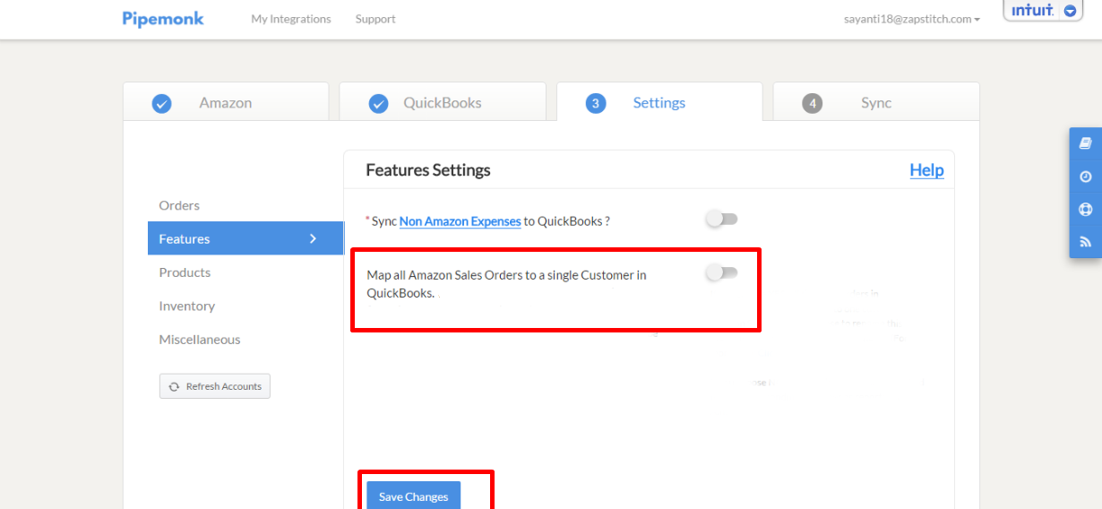
Task: Open Support in the top menu
Action: [x=375, y=19]
